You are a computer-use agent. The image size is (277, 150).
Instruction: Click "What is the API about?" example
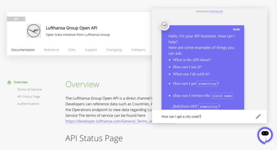click(x=192, y=60)
